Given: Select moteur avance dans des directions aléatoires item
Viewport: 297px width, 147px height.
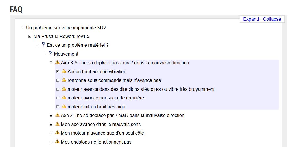Looking at the screenshot, I should click(x=141, y=89).
